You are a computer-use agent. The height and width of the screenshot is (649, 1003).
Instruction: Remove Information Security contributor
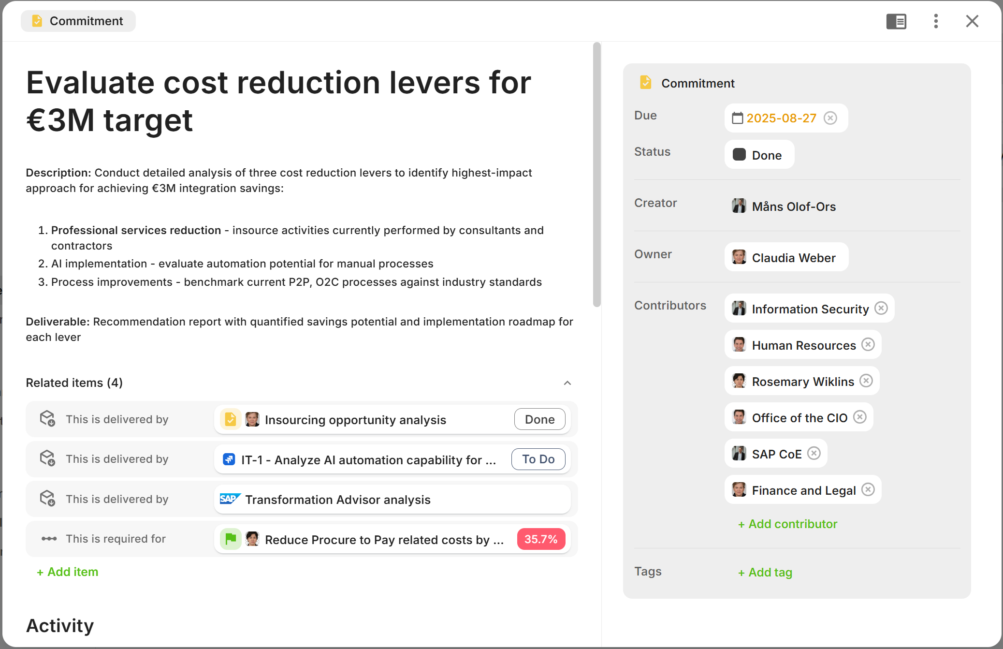tap(881, 309)
